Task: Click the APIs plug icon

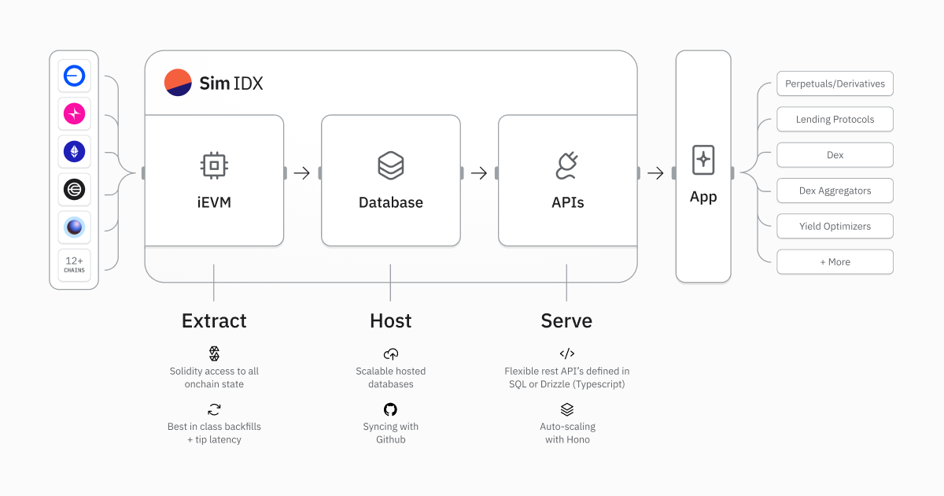Action: coord(567,165)
